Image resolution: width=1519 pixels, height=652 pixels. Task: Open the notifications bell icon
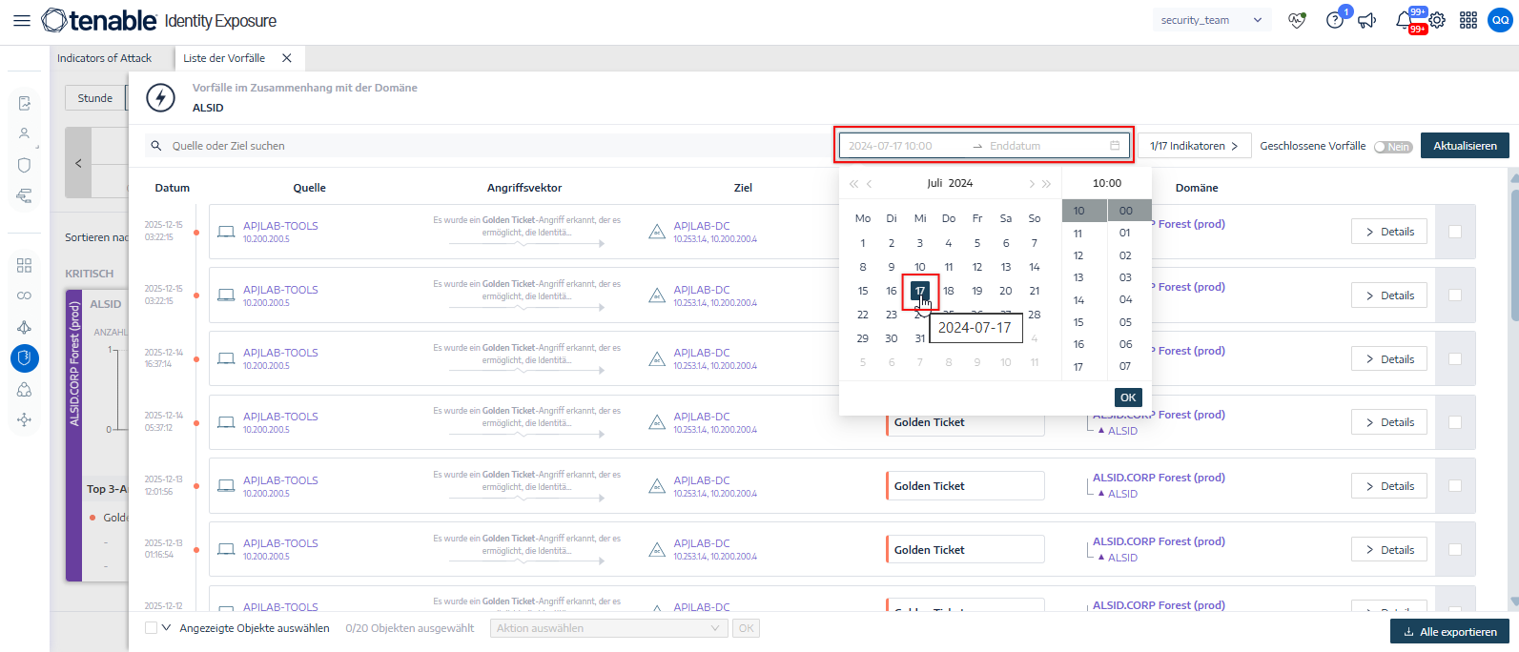(x=1404, y=20)
